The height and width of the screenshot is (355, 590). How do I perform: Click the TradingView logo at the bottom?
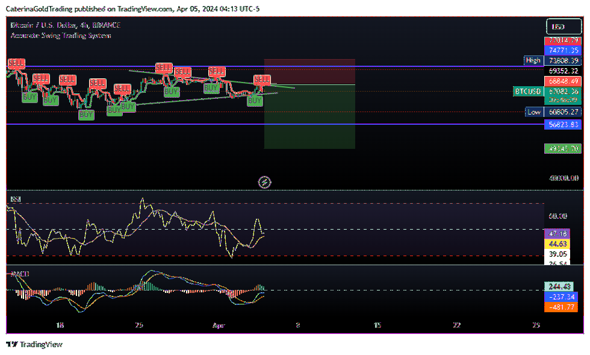click(35, 344)
